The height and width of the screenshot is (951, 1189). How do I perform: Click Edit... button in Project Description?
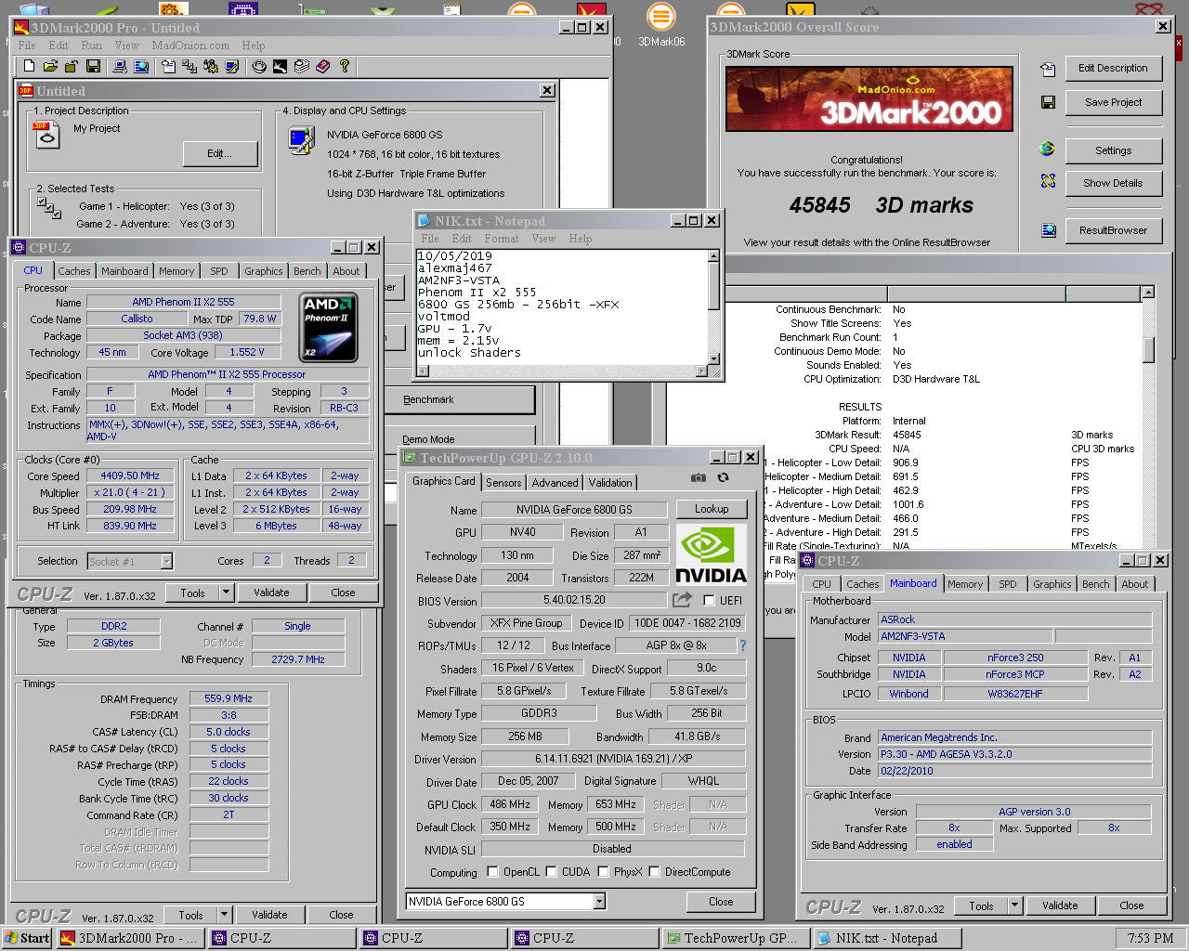[219, 153]
